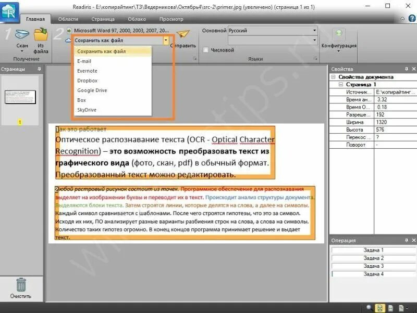Switch to the Облако tab

137,19
